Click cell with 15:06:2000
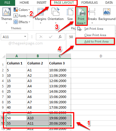Screen dimensions: 116x131 60,97
